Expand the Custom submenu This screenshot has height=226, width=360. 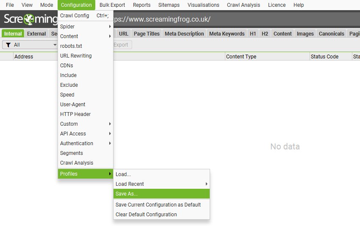(x=86, y=124)
